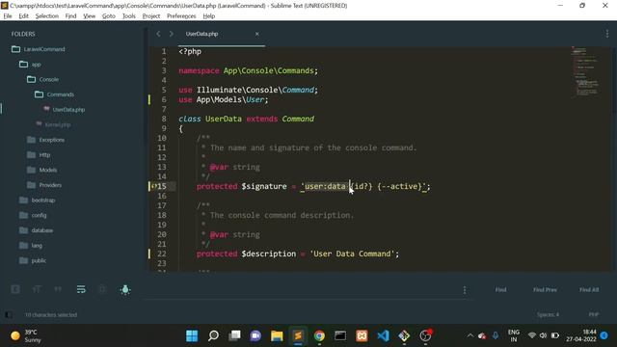Toggle in-selection search in Find panel
This screenshot has height=347, width=617.
[x=102, y=289]
